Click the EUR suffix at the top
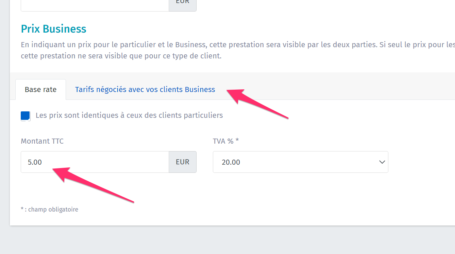Viewport: 455px width, 254px height. (x=182, y=3)
